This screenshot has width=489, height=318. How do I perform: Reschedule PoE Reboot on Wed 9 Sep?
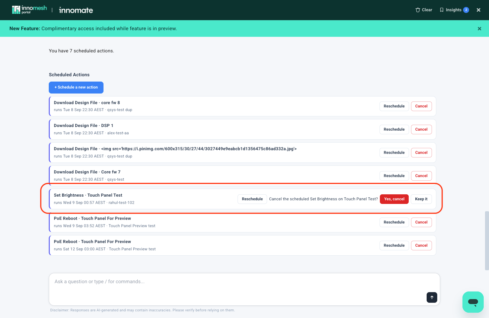point(394,222)
